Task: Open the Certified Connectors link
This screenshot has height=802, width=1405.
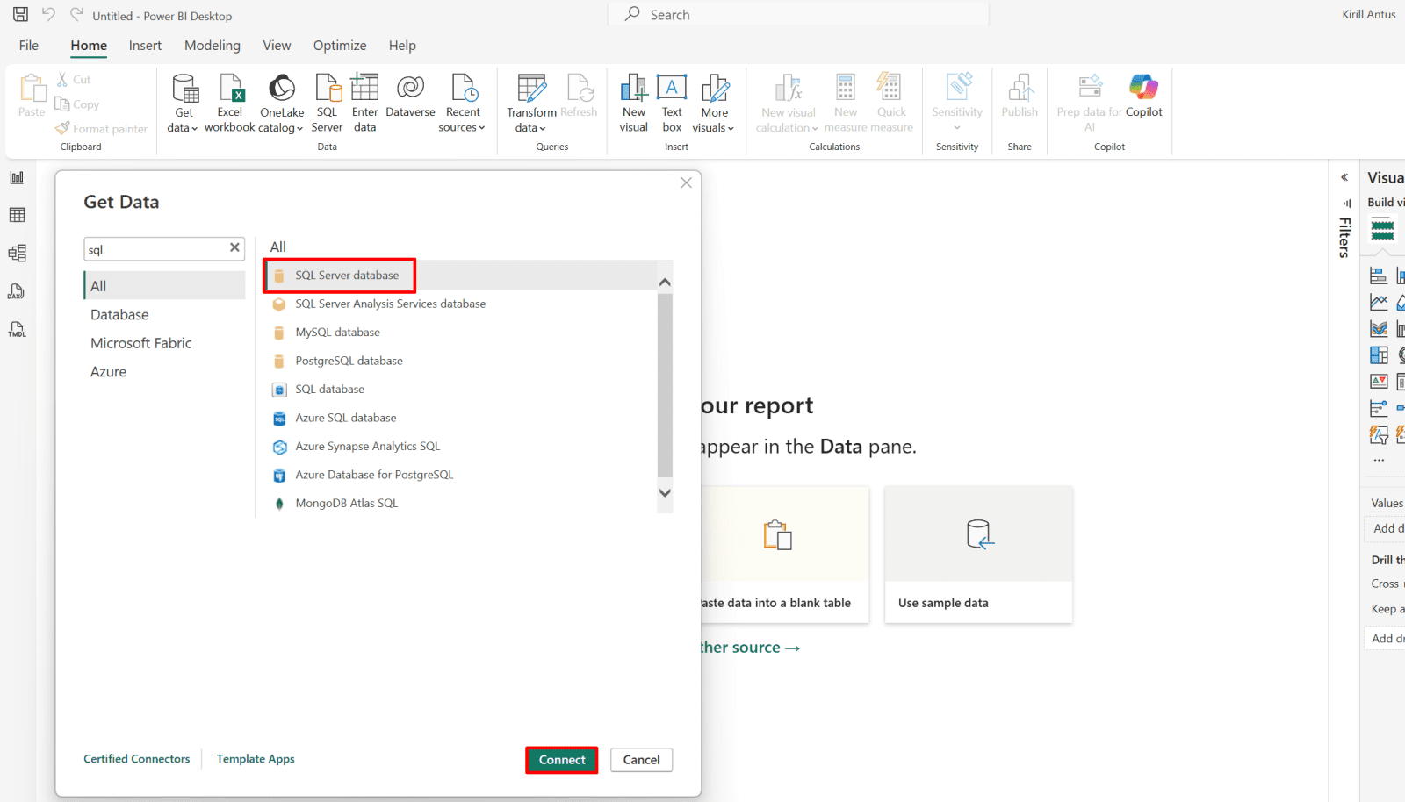Action: pos(136,759)
